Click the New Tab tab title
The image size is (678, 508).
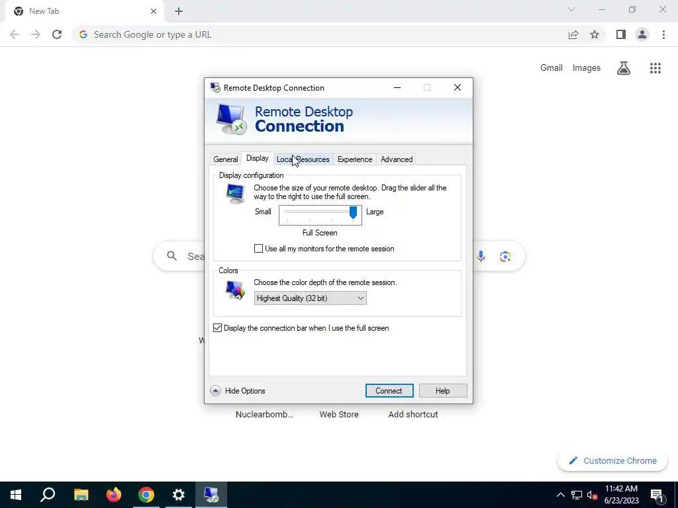pos(44,11)
